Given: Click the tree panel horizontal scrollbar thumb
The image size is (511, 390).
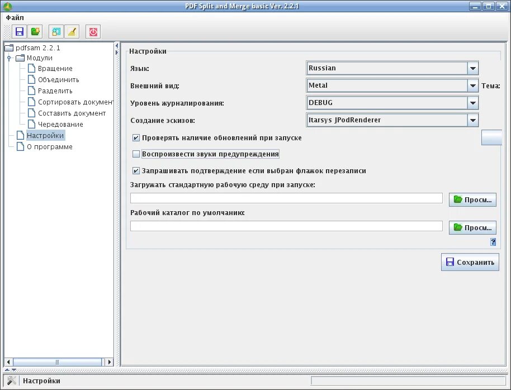Looking at the screenshot, I should (58, 362).
